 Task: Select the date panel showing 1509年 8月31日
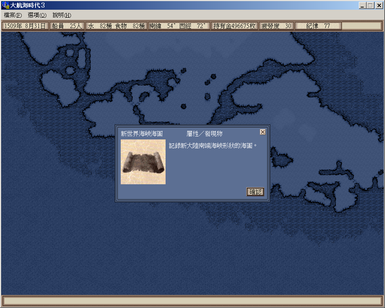25,26
